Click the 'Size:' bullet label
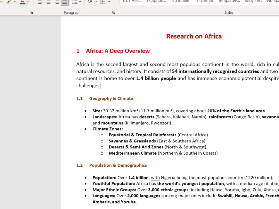The width and height of the screenshot is (279, 209). [97, 111]
